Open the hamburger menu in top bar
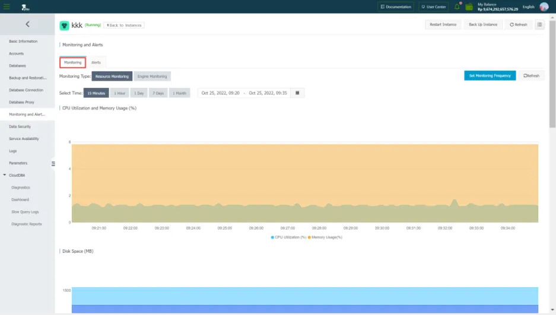 (x=7, y=7)
